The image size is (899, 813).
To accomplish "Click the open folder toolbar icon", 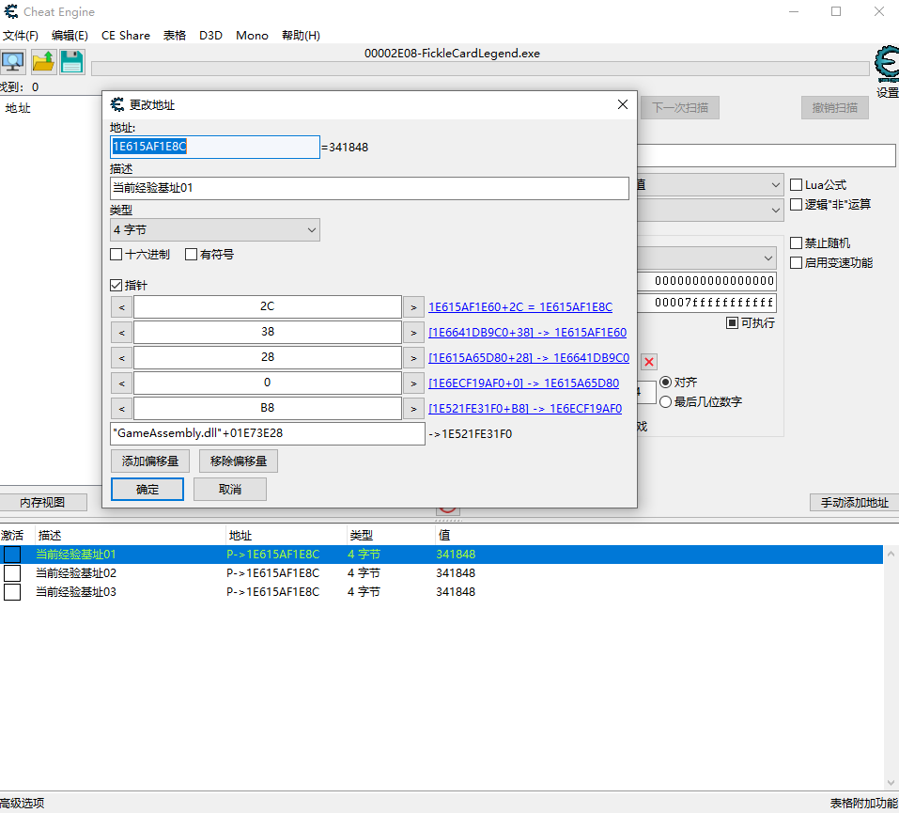I will 43,62.
